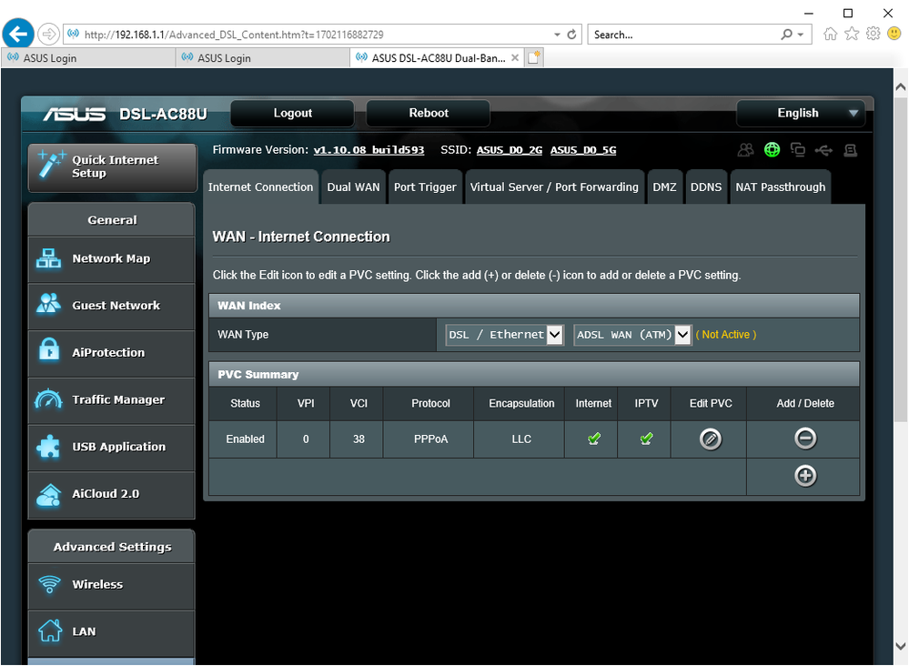Toggle the IPTV checkmark for PPPoA PVC

pyautogui.click(x=646, y=439)
